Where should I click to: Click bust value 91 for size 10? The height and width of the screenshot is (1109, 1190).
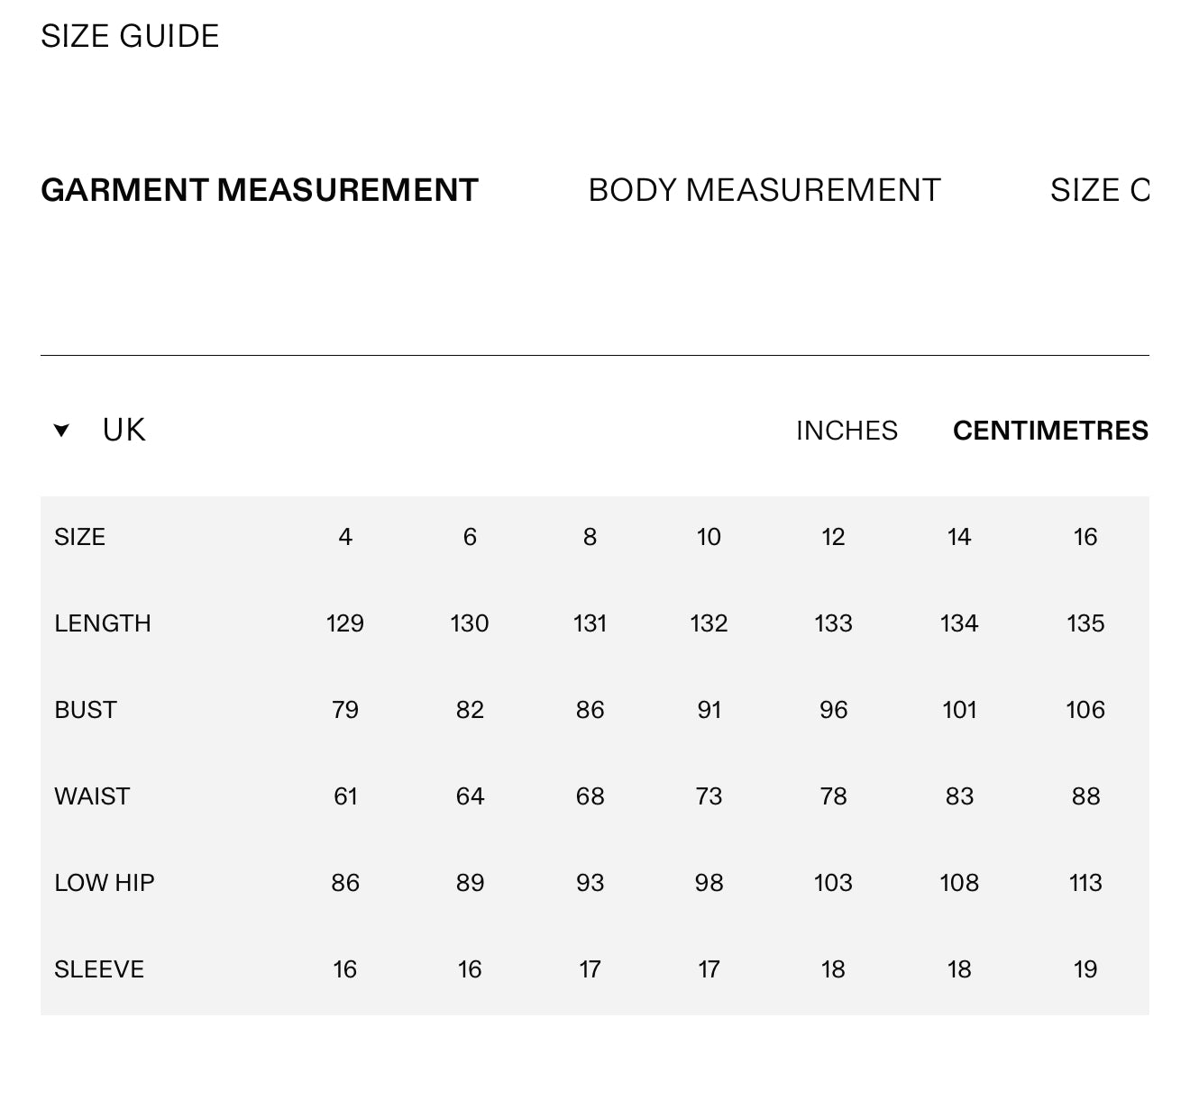709,710
